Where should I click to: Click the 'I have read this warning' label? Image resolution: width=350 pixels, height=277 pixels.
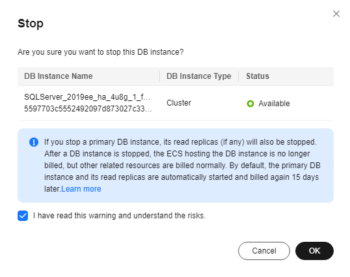tap(119, 216)
